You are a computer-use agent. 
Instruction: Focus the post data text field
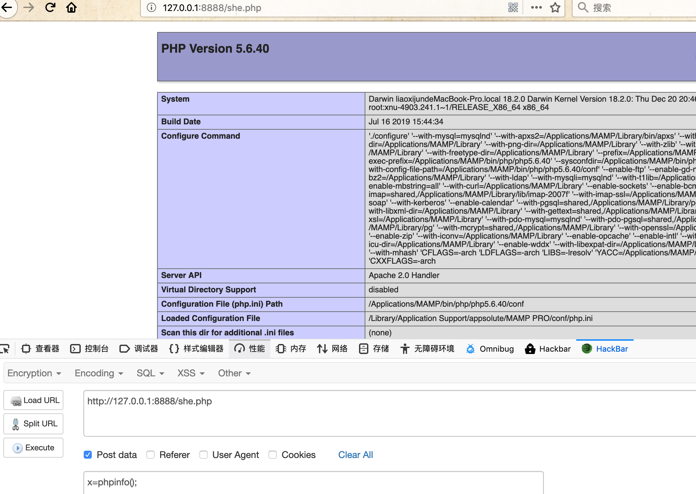pyautogui.click(x=313, y=482)
